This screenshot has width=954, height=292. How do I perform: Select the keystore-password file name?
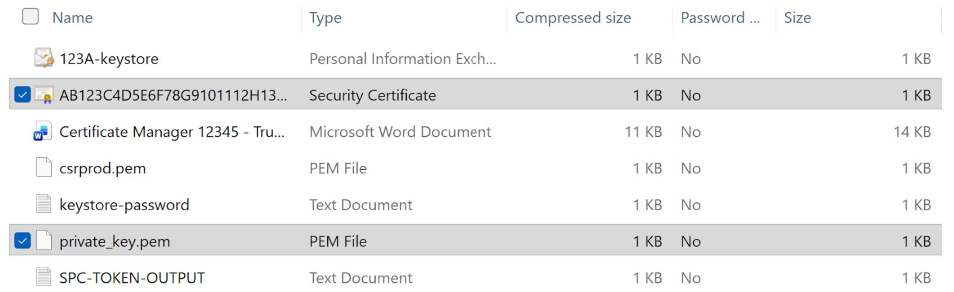point(124,205)
